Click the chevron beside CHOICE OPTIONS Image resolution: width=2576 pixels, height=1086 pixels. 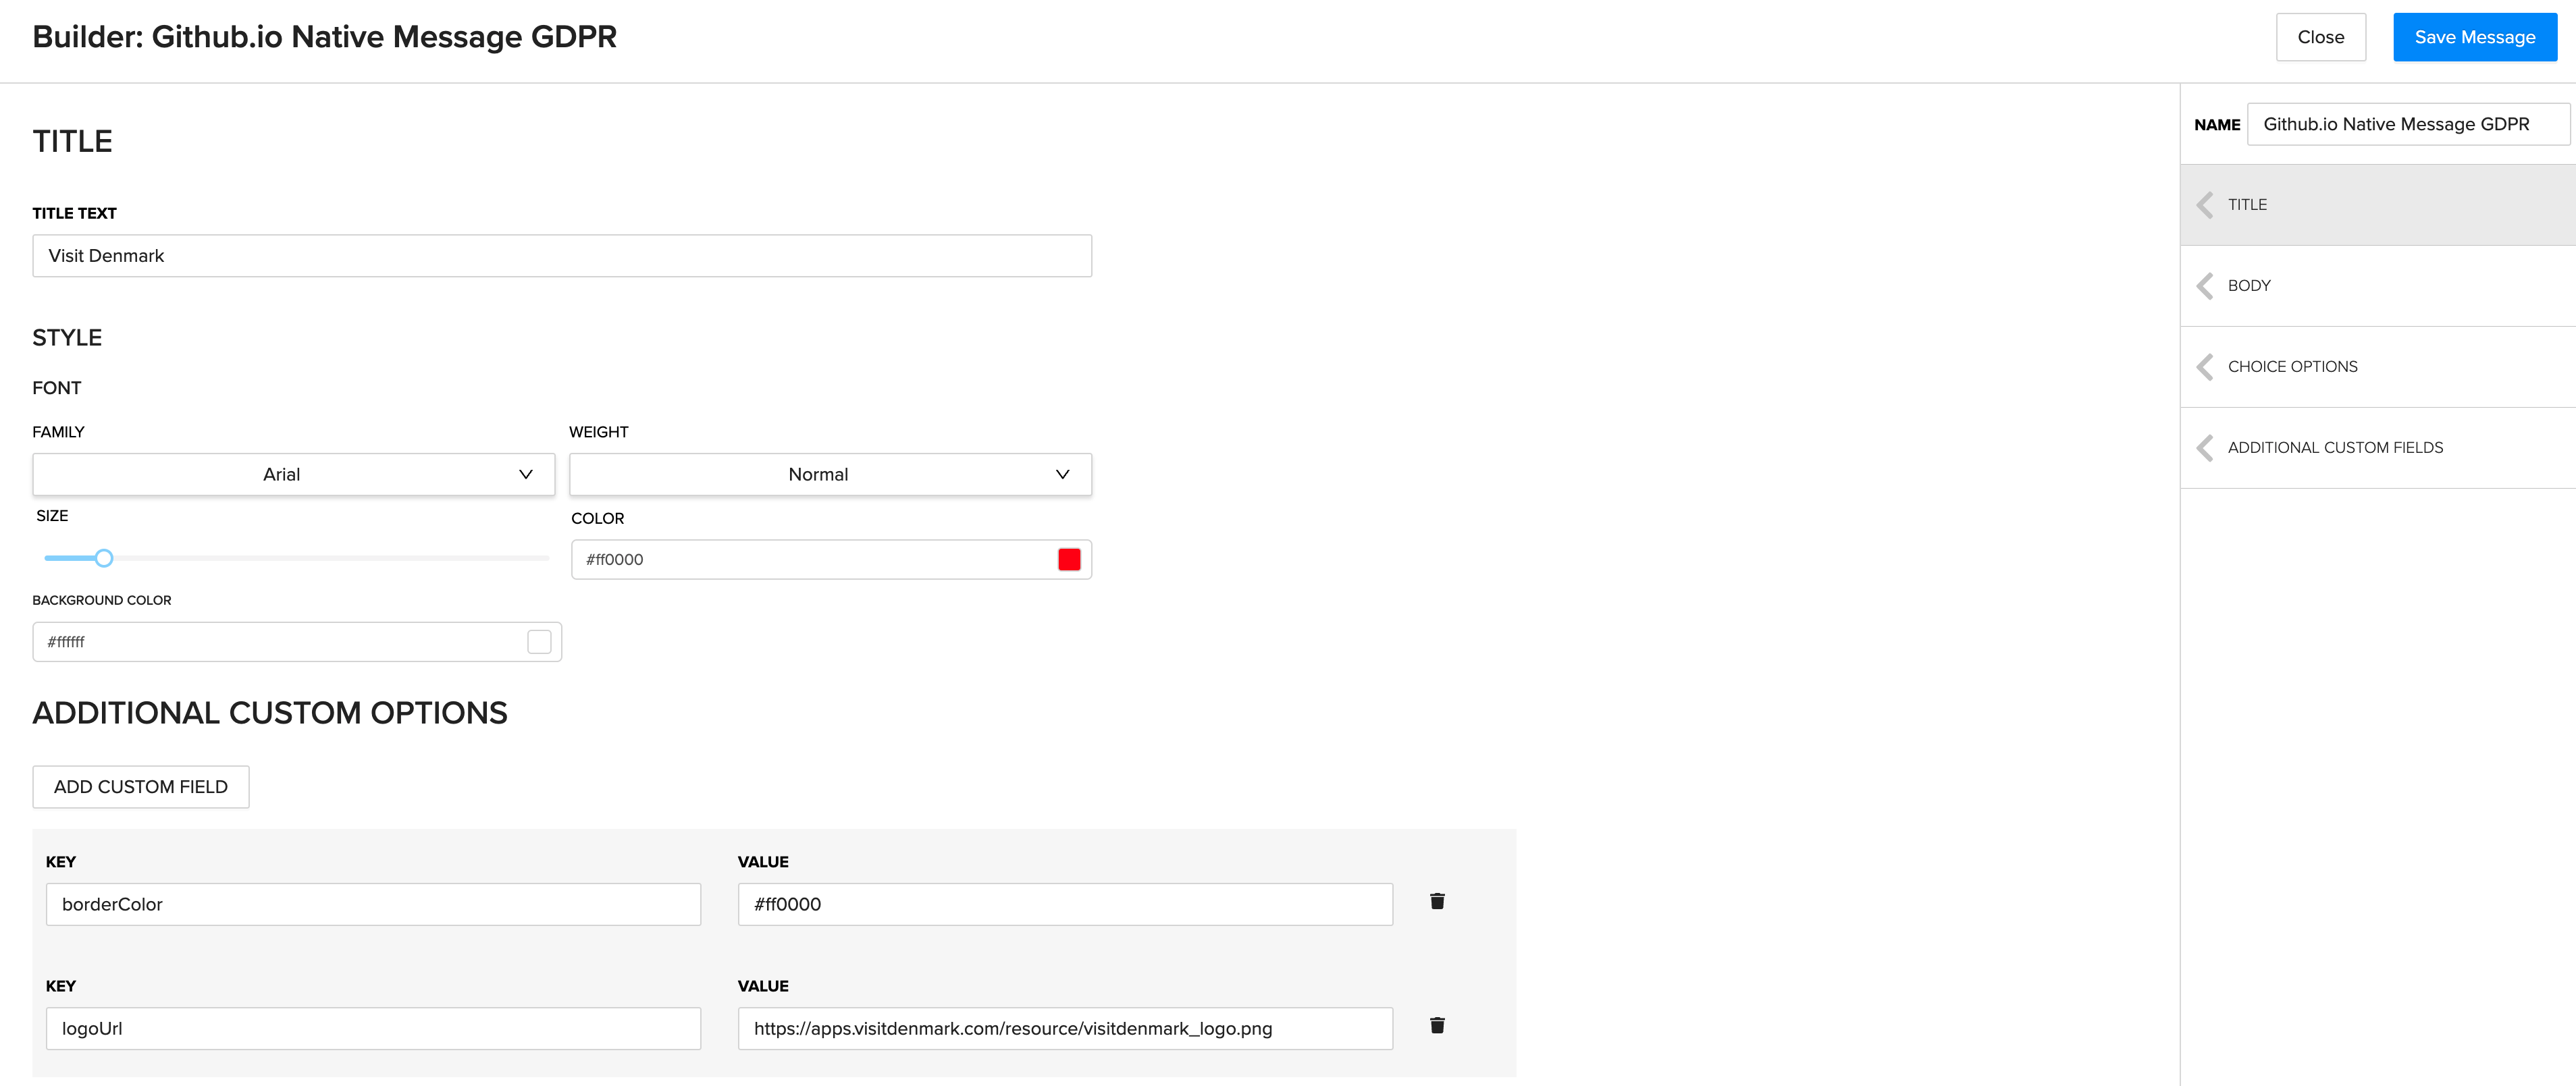pyautogui.click(x=2205, y=366)
